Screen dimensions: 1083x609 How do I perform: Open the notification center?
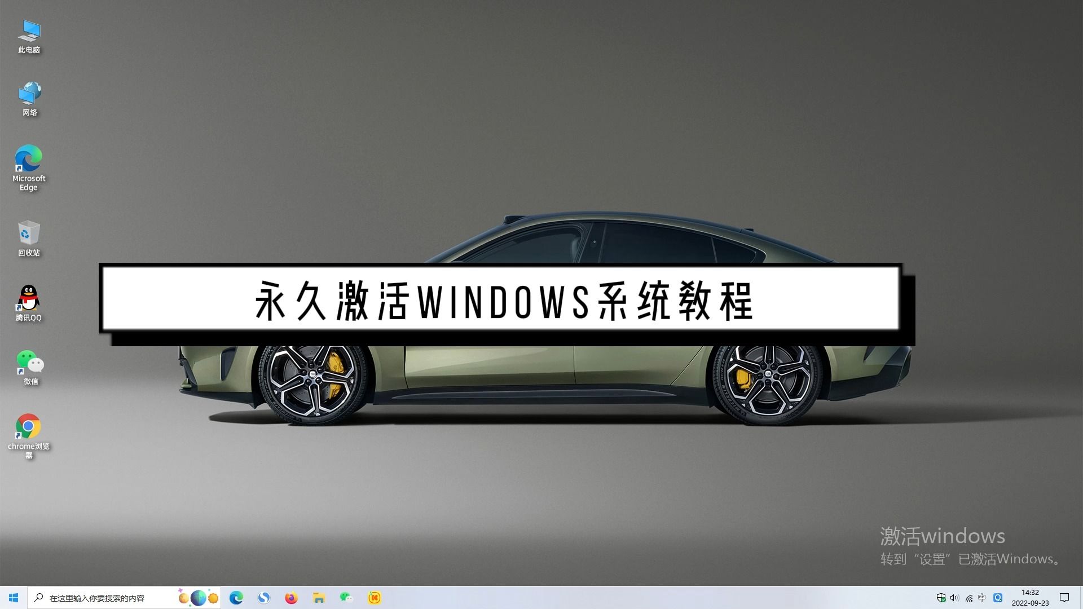coord(1064,598)
